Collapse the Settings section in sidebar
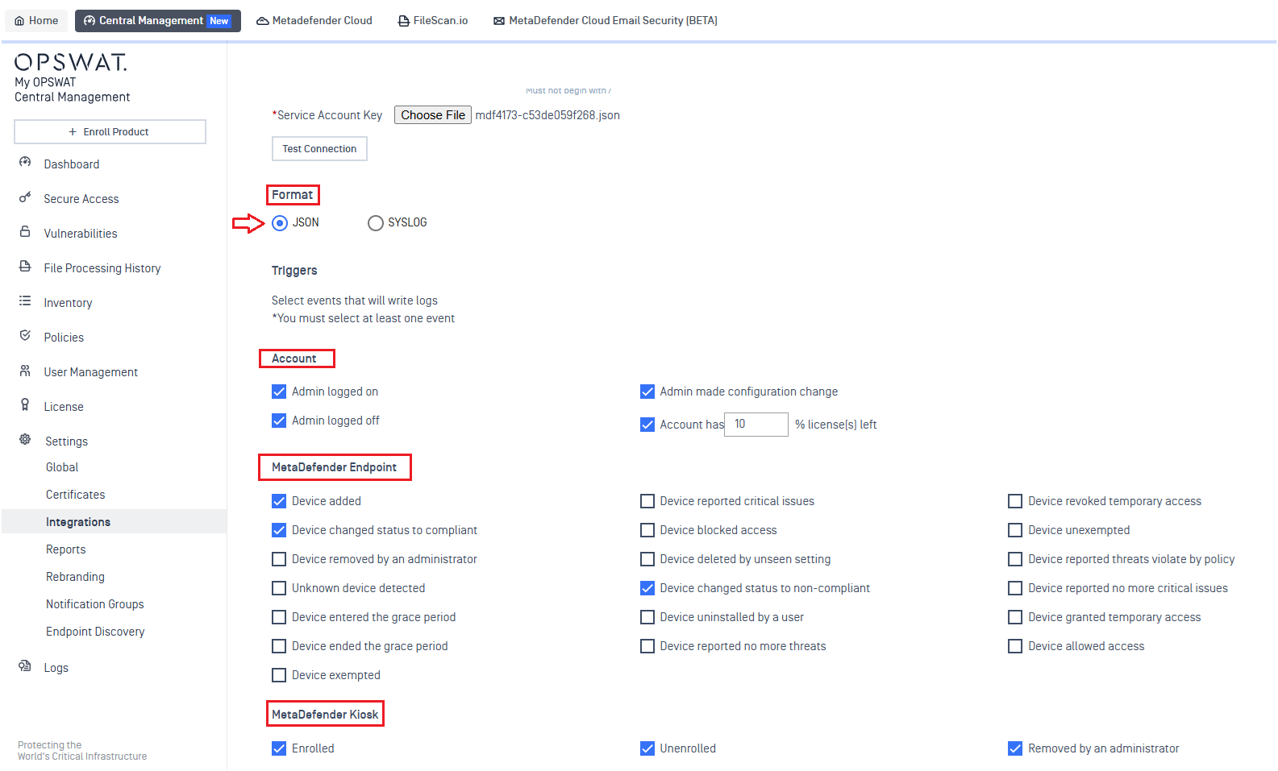This screenshot has height=771, width=1278. click(66, 441)
